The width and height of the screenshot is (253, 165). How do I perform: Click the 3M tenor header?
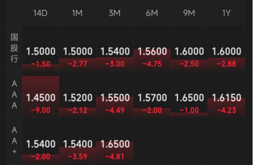[x=115, y=13]
